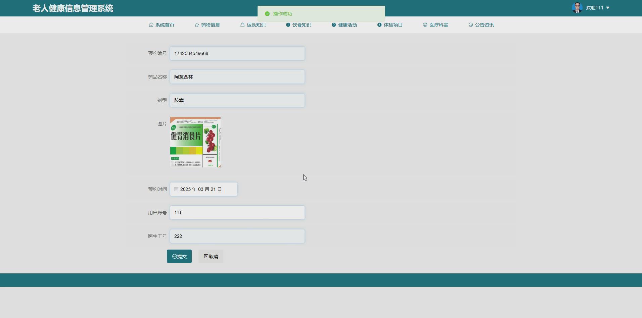Screen dimensions: 642x318
Task: Navigate to 公告资讯
Action: (481, 25)
